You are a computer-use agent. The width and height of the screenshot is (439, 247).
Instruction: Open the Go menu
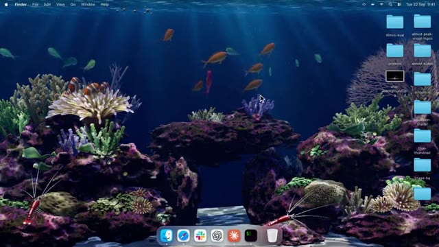pos(73,5)
